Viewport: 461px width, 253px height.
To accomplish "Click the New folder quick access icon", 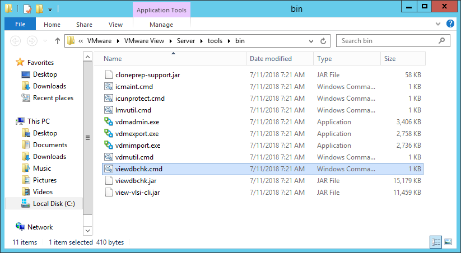I will (x=39, y=9).
